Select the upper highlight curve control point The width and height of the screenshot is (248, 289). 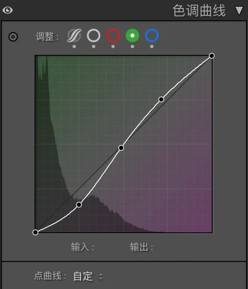pos(161,99)
